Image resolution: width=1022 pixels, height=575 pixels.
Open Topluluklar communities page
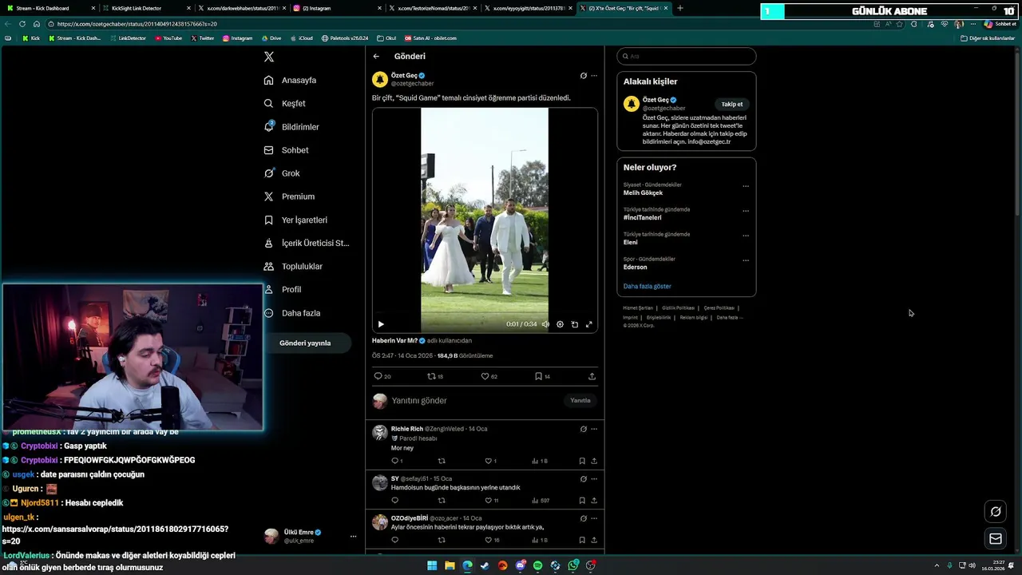tap(293, 266)
